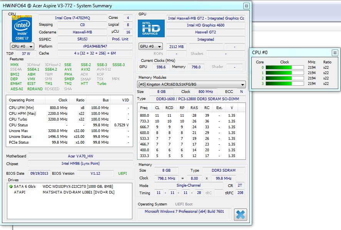The width and height of the screenshot is (341, 230).
Task: Click the Core 0 clock bar
Action: pos(285,68)
